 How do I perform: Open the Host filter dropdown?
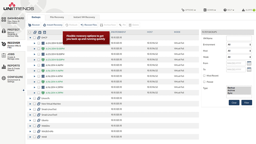tap(239, 51)
